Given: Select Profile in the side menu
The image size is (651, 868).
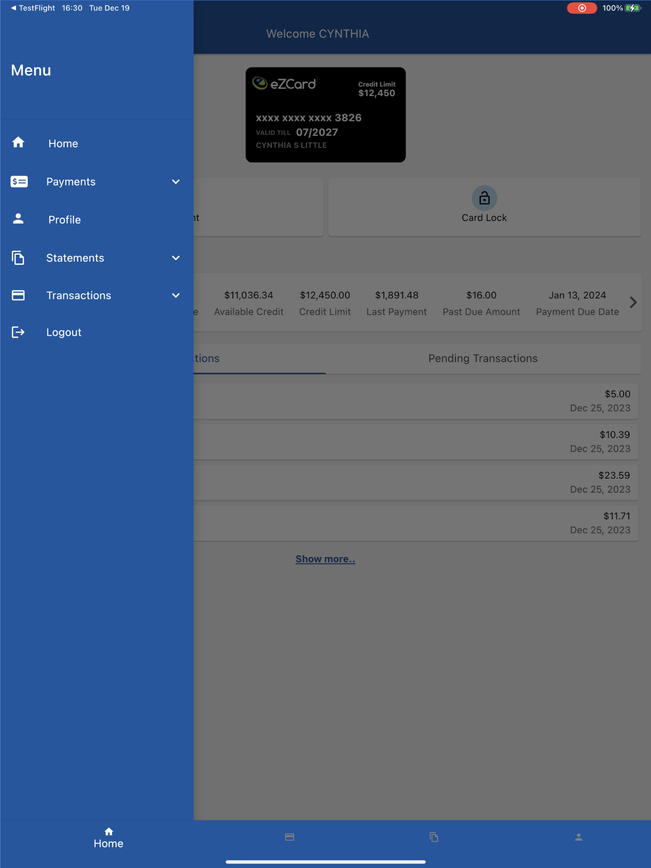Looking at the screenshot, I should tap(97, 219).
